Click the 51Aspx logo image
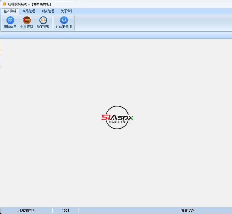This screenshot has height=214, width=232. 117,117
